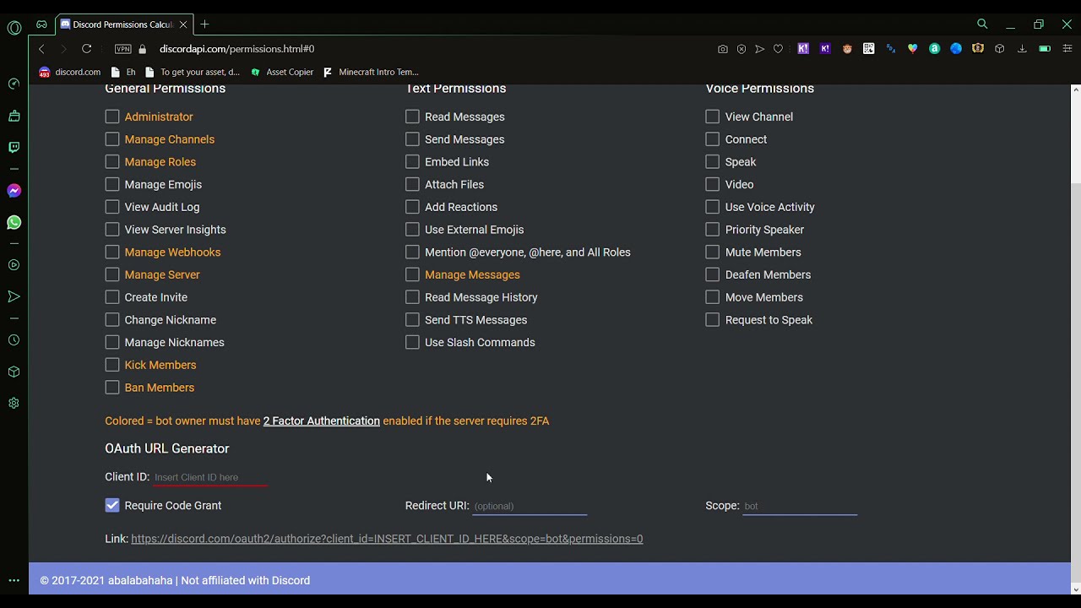
Task: Uncheck Require Code Grant
Action: click(x=112, y=505)
